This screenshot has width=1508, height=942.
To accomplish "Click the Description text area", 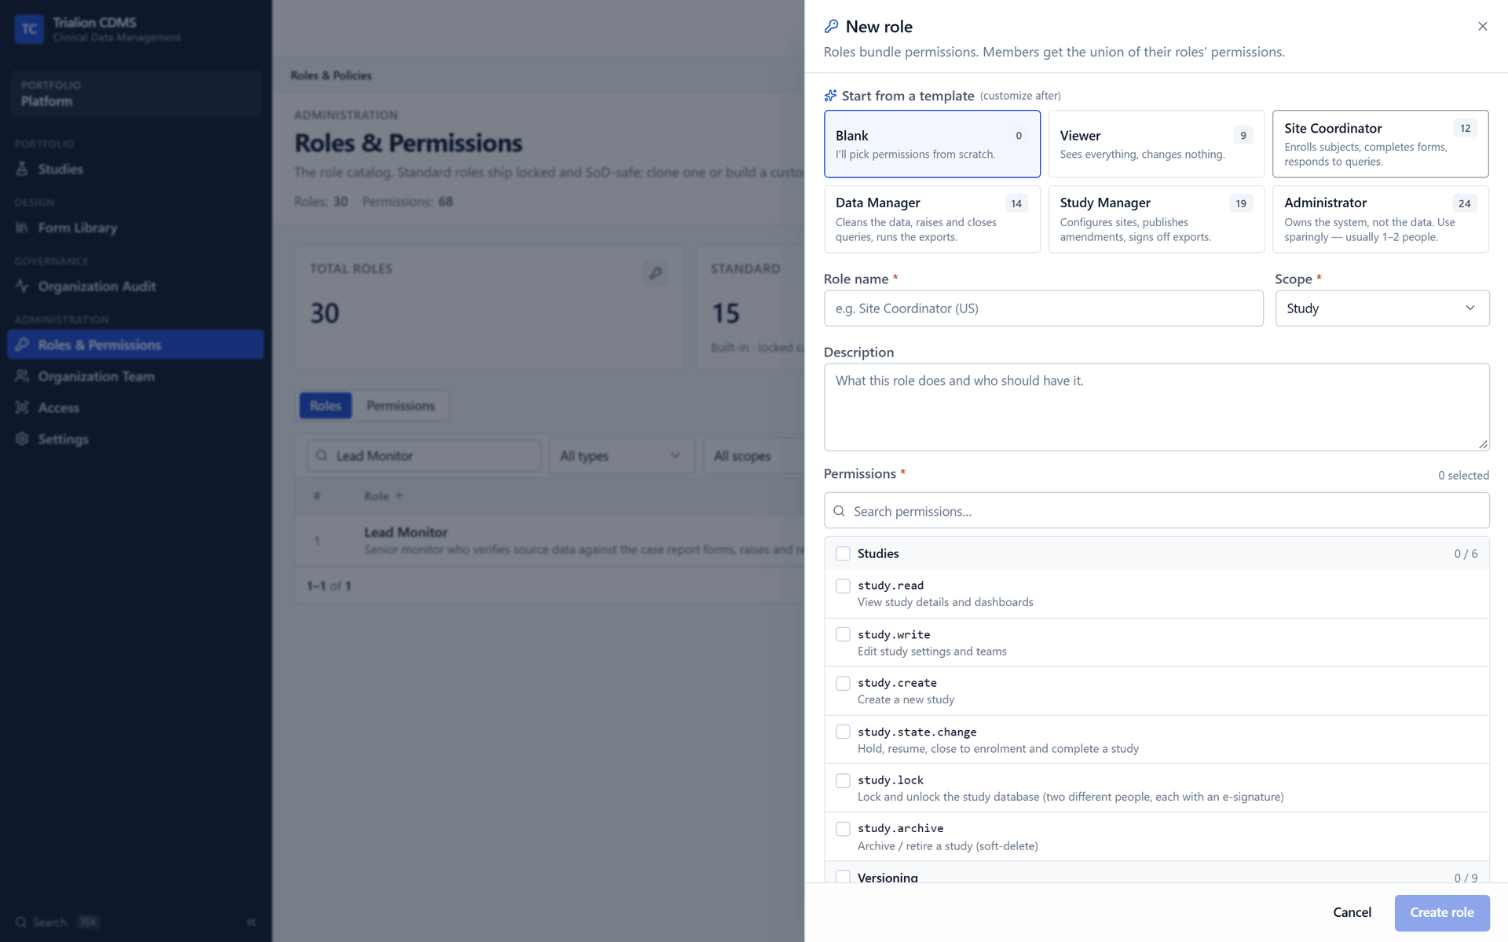I will 1156,407.
